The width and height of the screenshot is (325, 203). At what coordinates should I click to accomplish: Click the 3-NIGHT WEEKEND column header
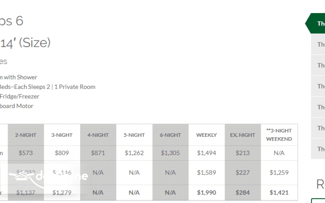click(x=279, y=135)
